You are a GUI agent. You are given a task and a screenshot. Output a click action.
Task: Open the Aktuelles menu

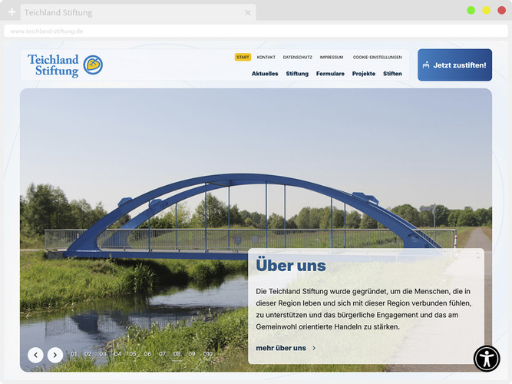tap(265, 74)
